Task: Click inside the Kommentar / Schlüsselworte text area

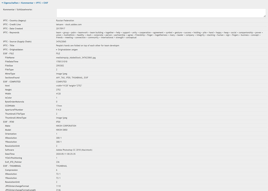Action: coord(161,13)
